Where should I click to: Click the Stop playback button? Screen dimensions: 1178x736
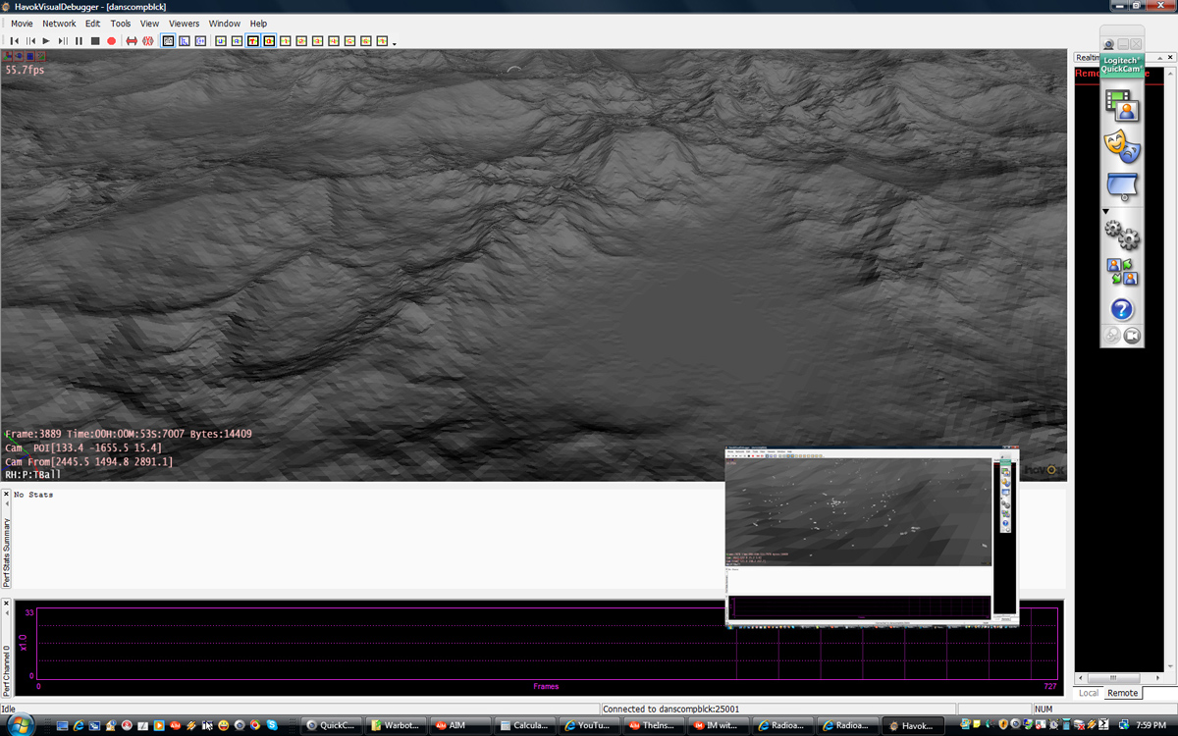[x=95, y=41]
